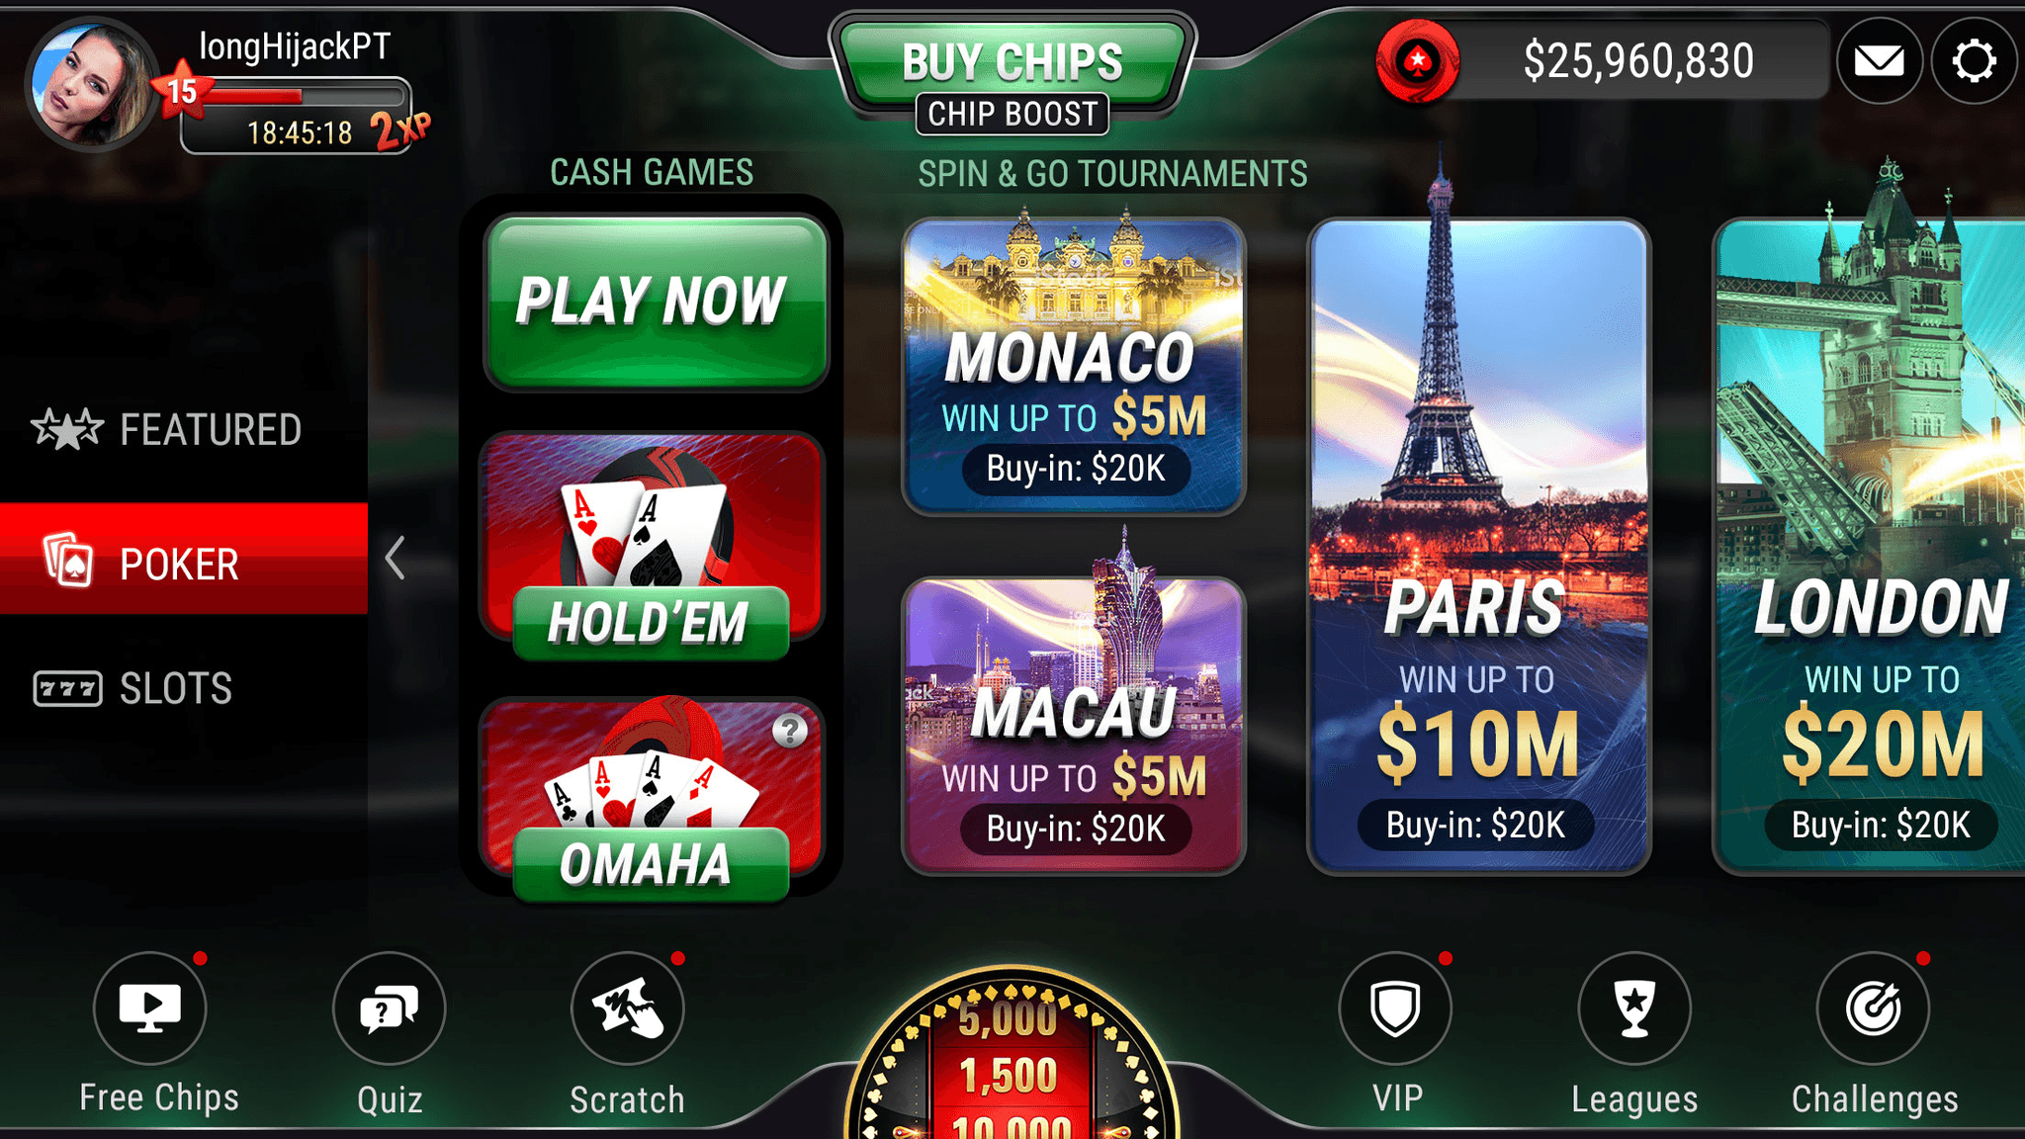Open the Monaco Spin & Go tournament
The image size is (2025, 1139).
click(x=1074, y=366)
